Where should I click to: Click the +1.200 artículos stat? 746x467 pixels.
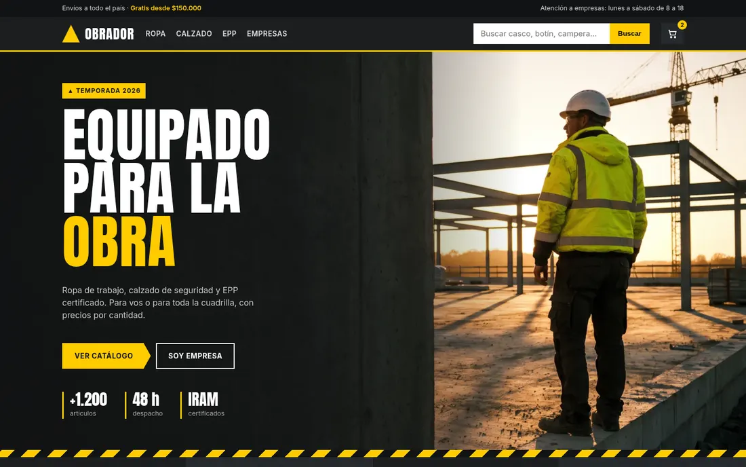[x=85, y=405]
